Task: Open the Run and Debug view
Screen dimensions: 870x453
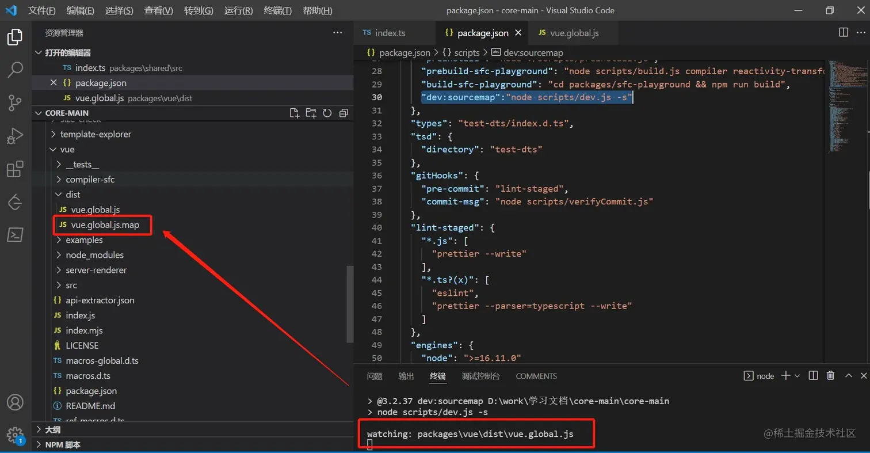Action: (15, 136)
